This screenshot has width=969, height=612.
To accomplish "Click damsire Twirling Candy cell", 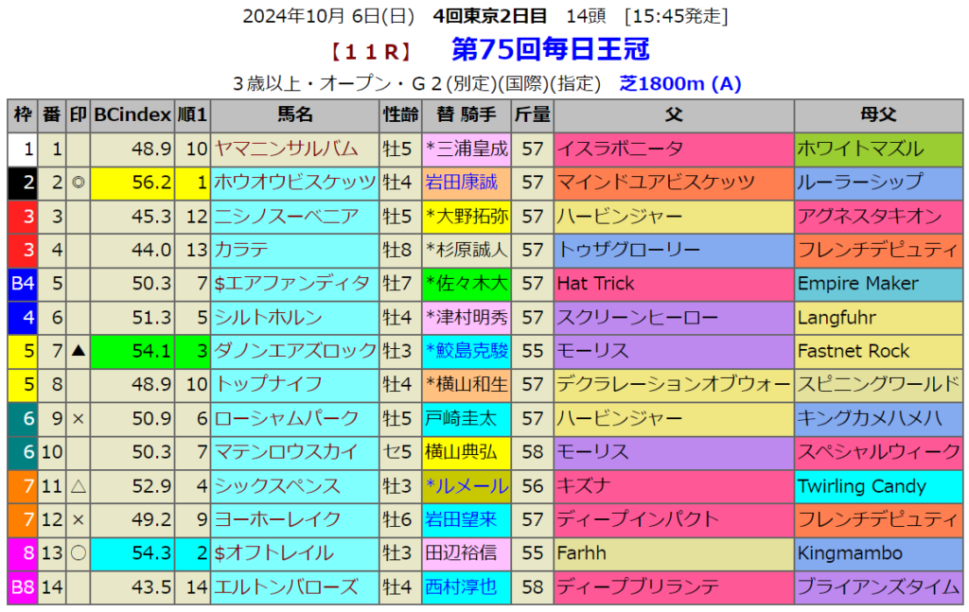I will click(x=861, y=486).
